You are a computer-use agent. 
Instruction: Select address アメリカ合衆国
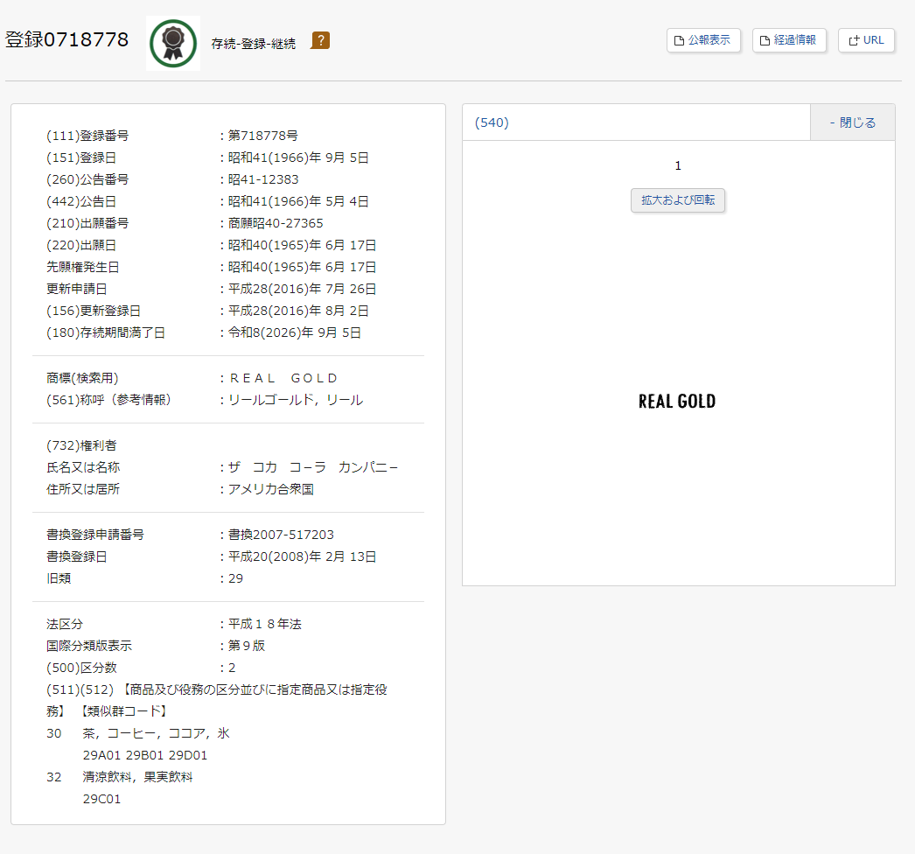(271, 489)
